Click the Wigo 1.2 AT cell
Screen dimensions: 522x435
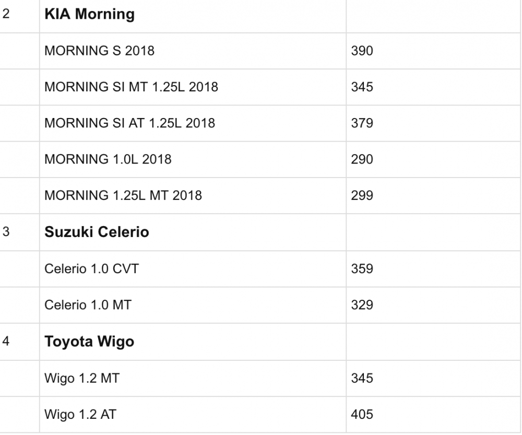80,415
